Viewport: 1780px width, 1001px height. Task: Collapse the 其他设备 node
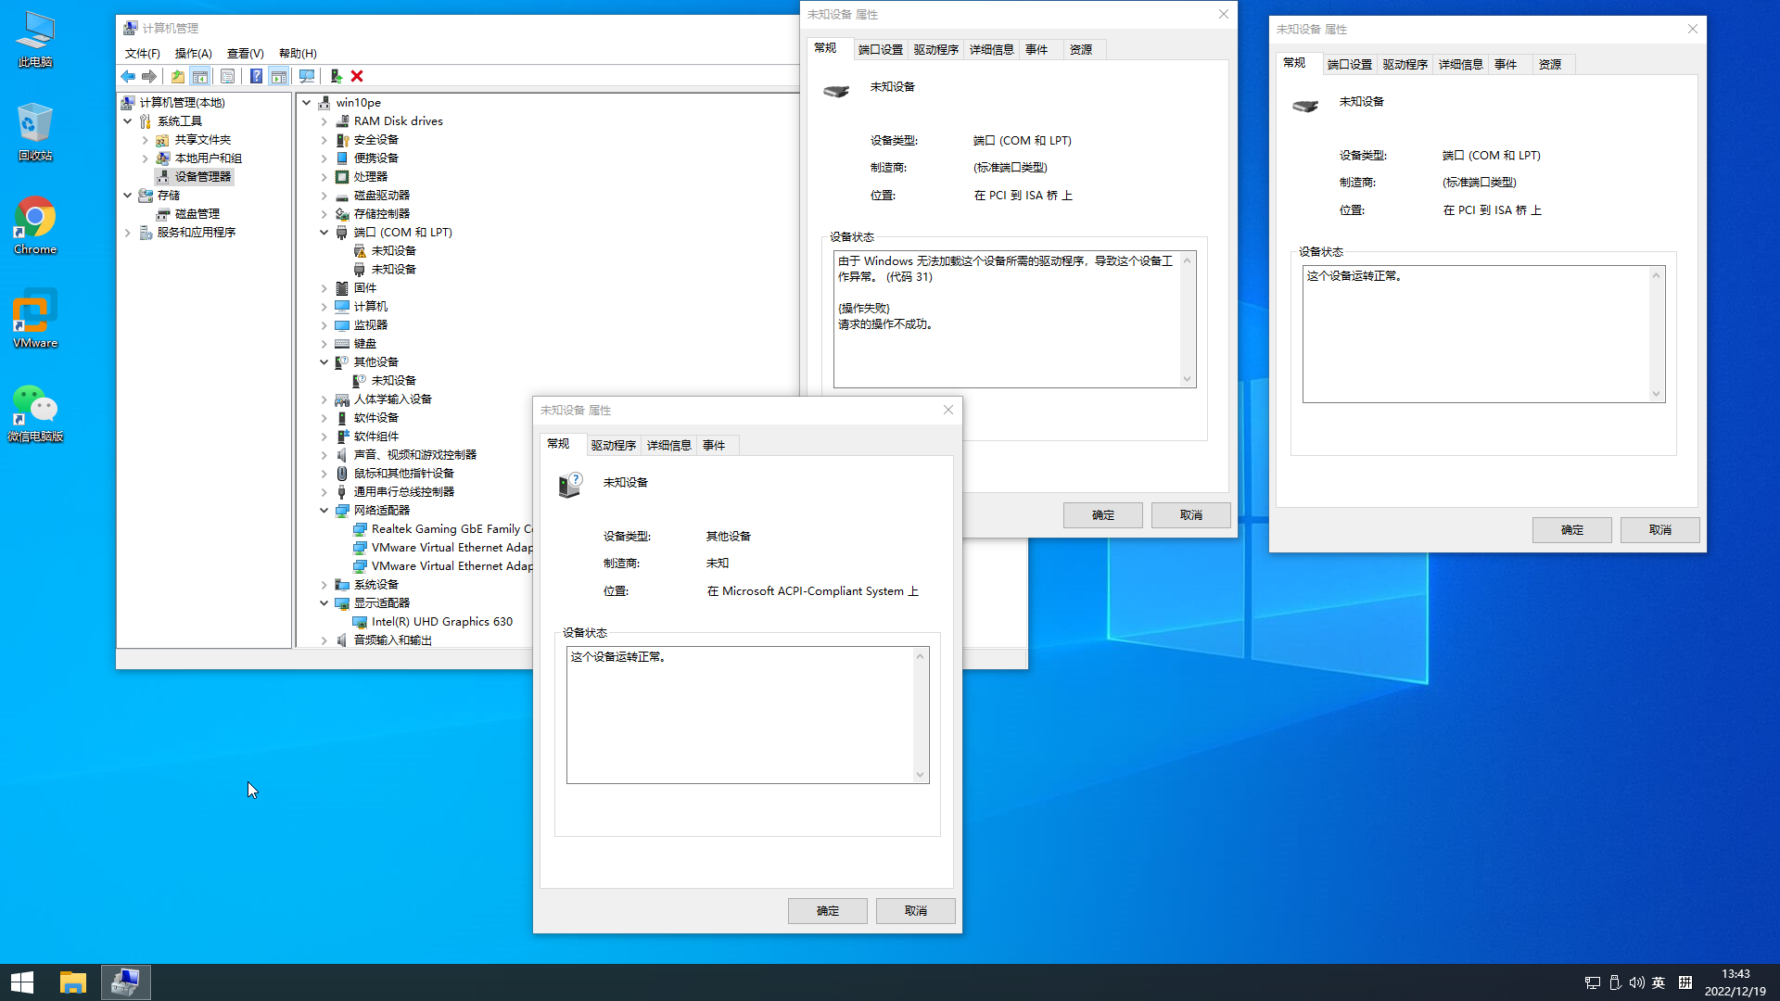tap(324, 362)
